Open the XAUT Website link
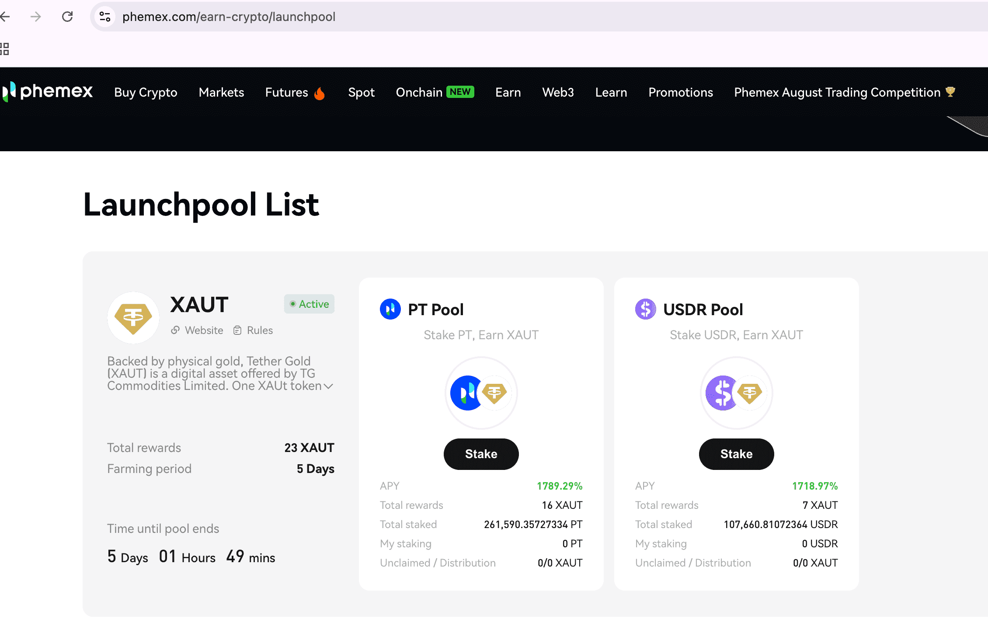988x619 pixels. pyautogui.click(x=204, y=330)
